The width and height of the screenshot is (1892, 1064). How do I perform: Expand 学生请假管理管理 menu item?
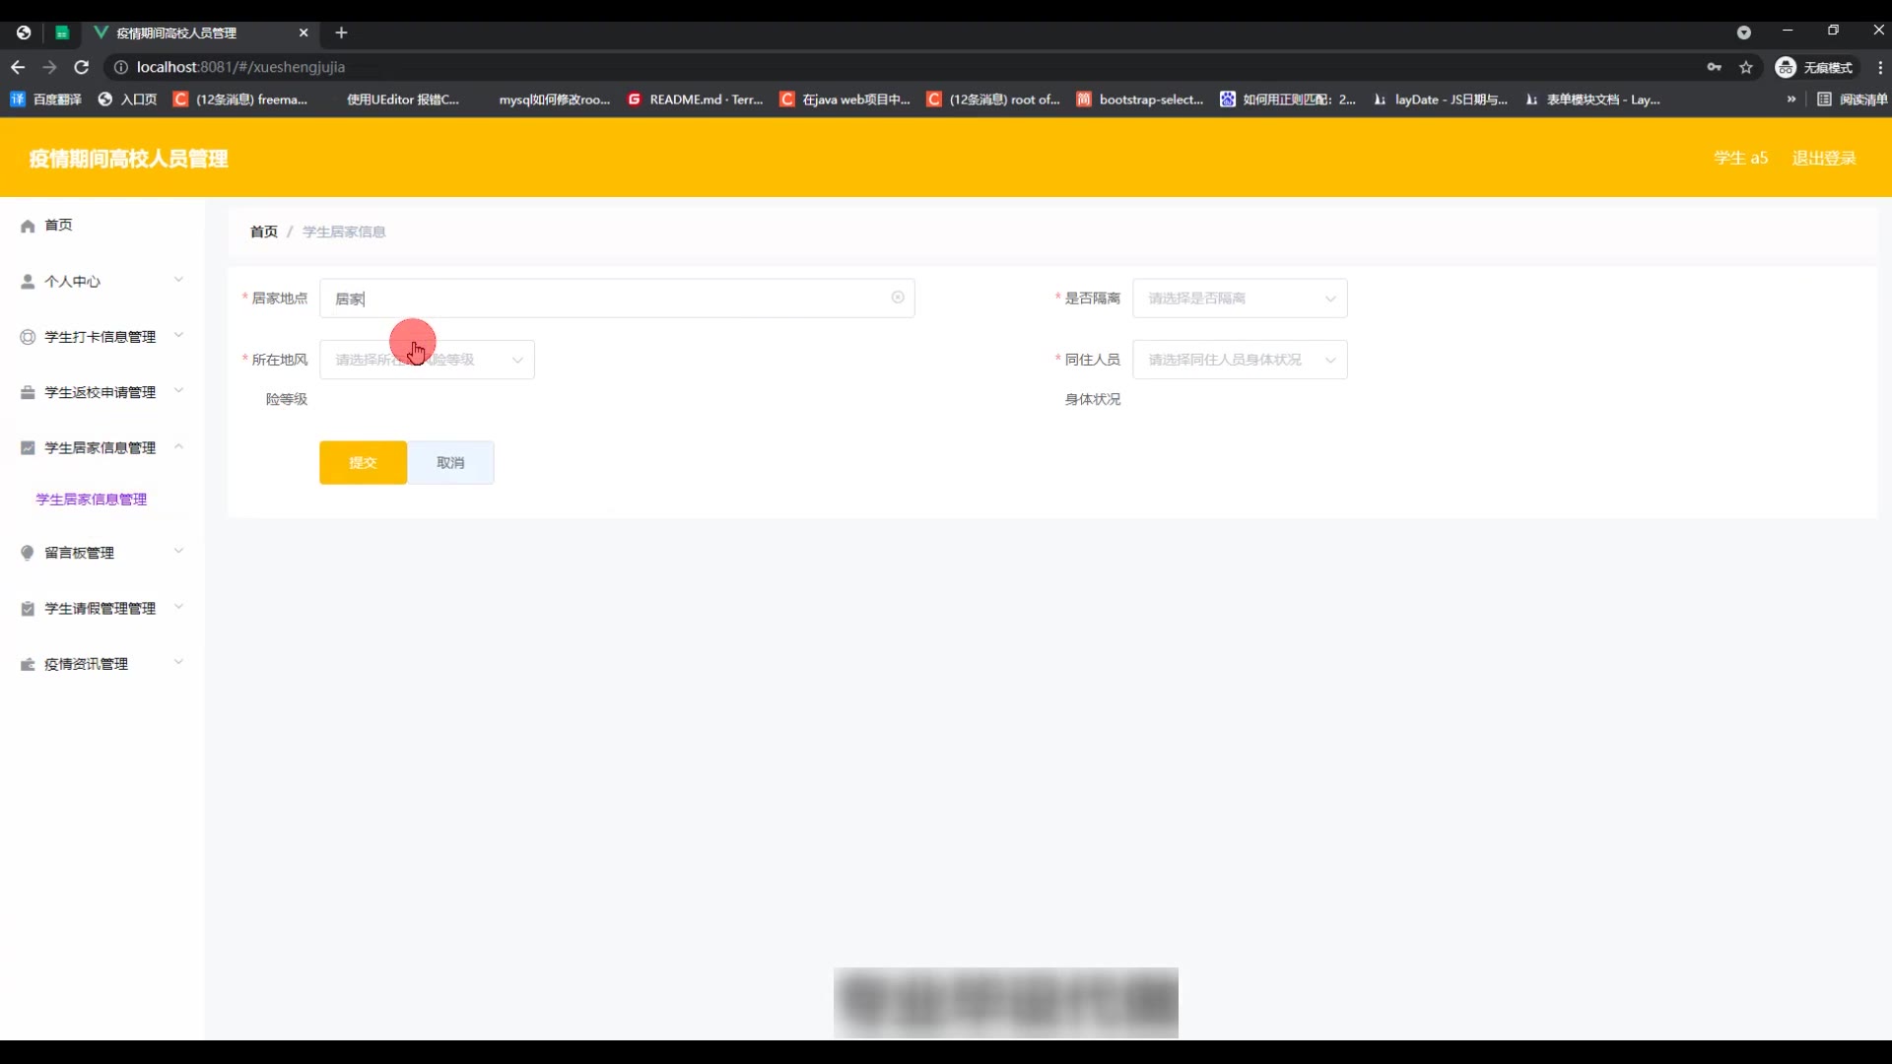point(100,609)
